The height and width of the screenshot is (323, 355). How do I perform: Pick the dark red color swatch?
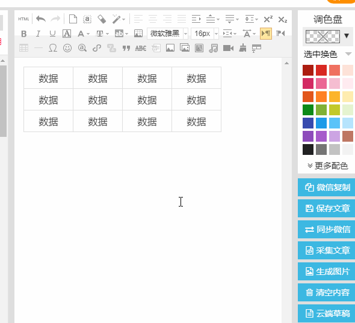308,70
